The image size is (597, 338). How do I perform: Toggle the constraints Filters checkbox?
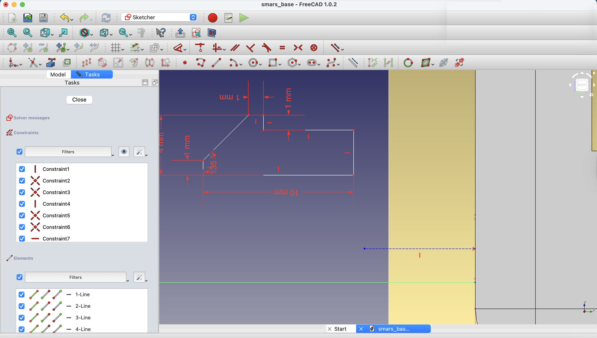pos(19,152)
